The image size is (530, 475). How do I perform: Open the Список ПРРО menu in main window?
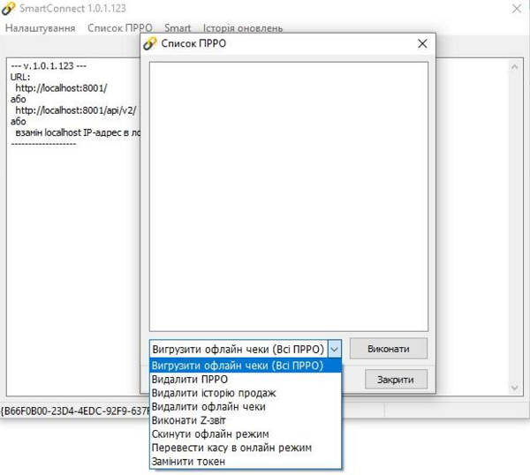119,28
